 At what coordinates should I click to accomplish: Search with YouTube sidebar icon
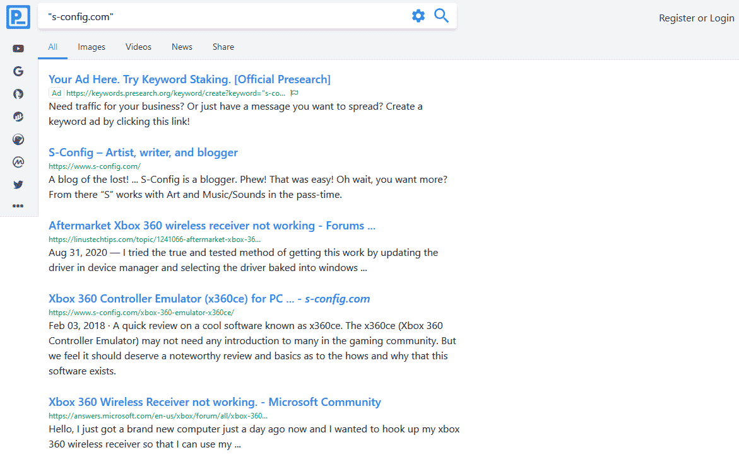(18, 49)
